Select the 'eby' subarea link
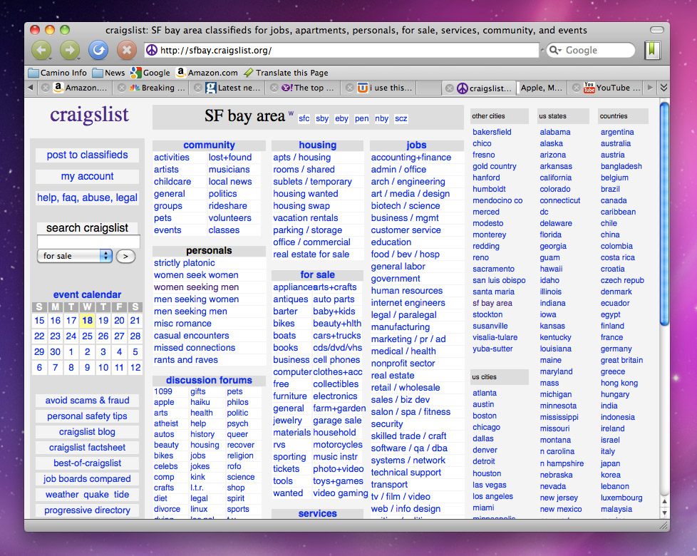697x556 pixels. (x=341, y=118)
